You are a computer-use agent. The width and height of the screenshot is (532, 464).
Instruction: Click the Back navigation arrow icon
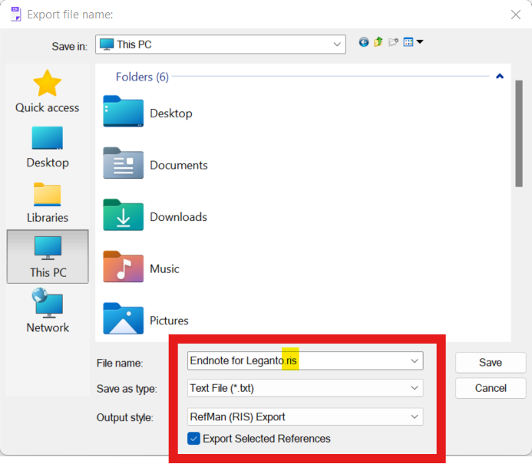pos(364,42)
